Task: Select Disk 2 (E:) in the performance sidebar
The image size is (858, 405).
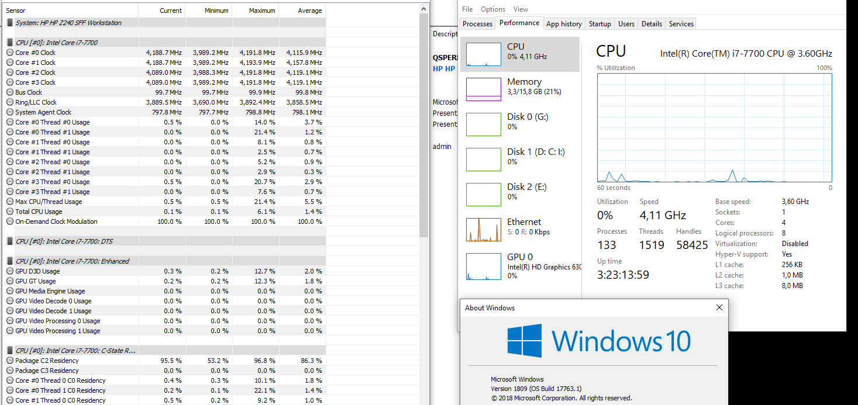Action: click(x=520, y=195)
